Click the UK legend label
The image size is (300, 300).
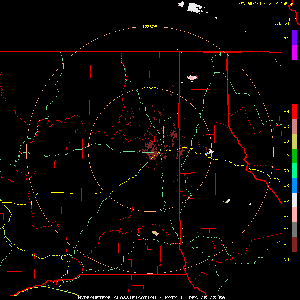pos(286,52)
